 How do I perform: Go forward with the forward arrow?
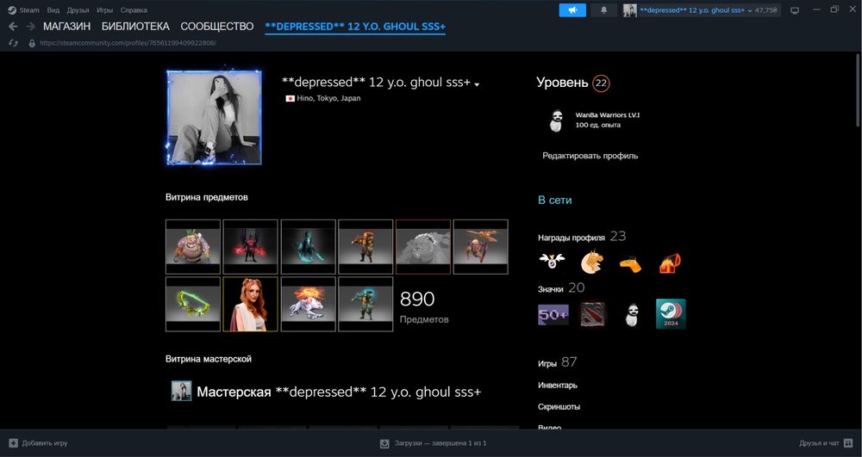[31, 27]
